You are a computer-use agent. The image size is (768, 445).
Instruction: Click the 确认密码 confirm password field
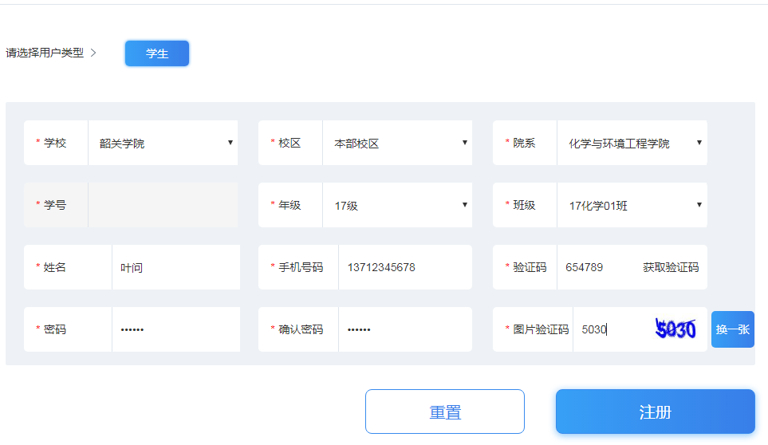click(x=404, y=329)
